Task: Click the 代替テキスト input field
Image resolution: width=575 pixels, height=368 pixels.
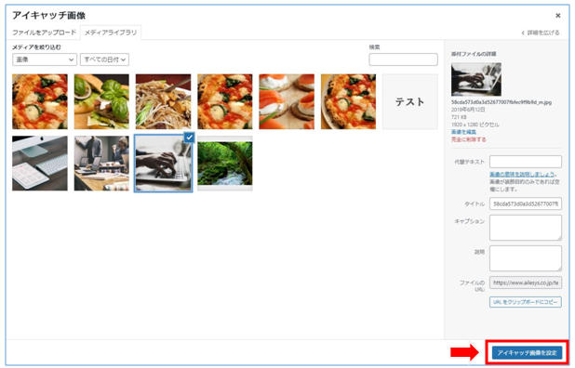Action: (x=525, y=162)
